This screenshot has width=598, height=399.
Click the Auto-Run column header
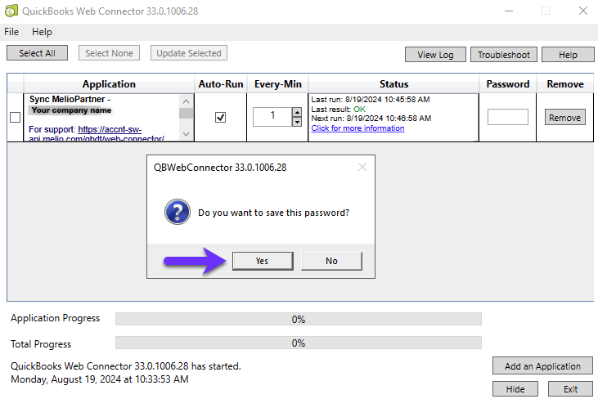click(221, 84)
